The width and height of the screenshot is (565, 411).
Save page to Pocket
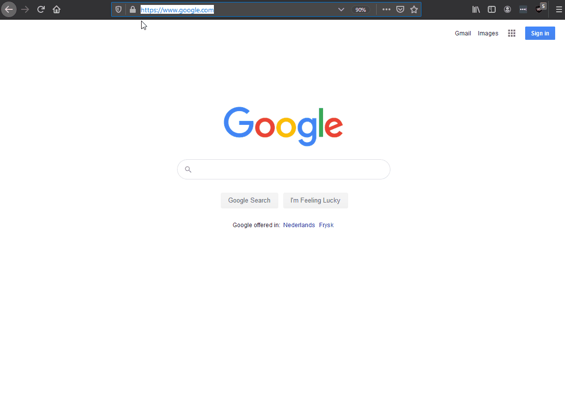pyautogui.click(x=400, y=9)
